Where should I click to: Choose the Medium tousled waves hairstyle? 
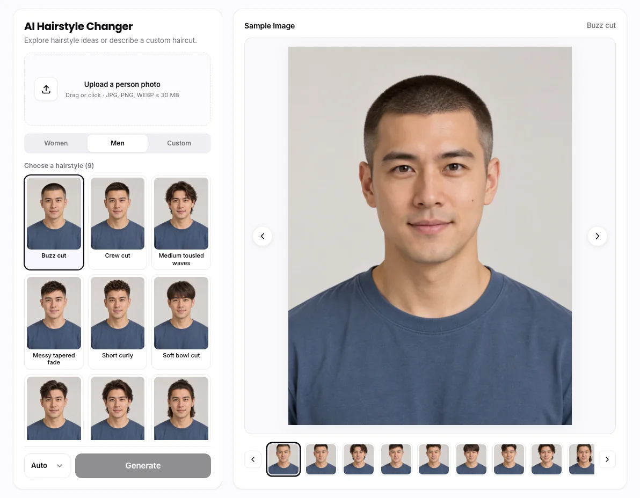(x=181, y=222)
